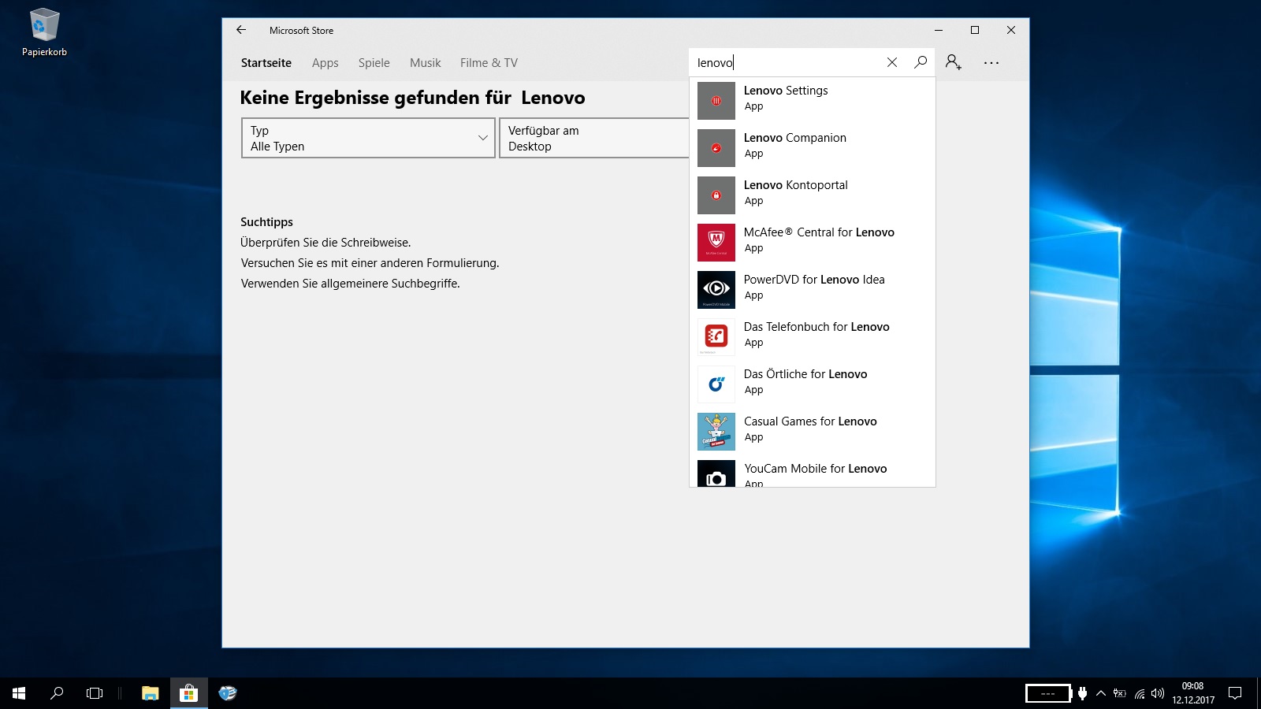Switch to the Filme & TV tab
The width and height of the screenshot is (1261, 709).
pos(489,63)
